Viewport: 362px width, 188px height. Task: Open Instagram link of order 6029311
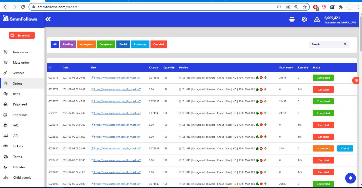click(116, 113)
